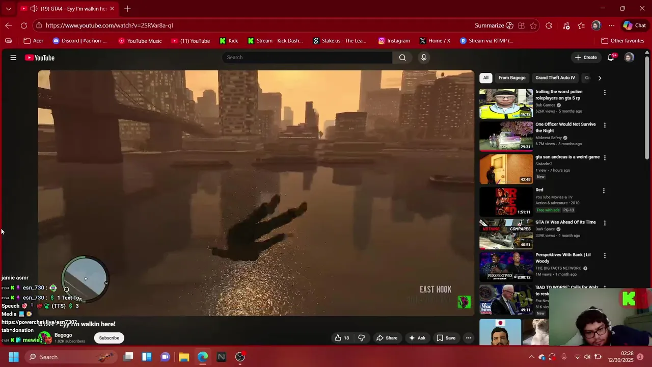Open Home / X bookmark
This screenshot has height=367, width=652.
point(435,41)
